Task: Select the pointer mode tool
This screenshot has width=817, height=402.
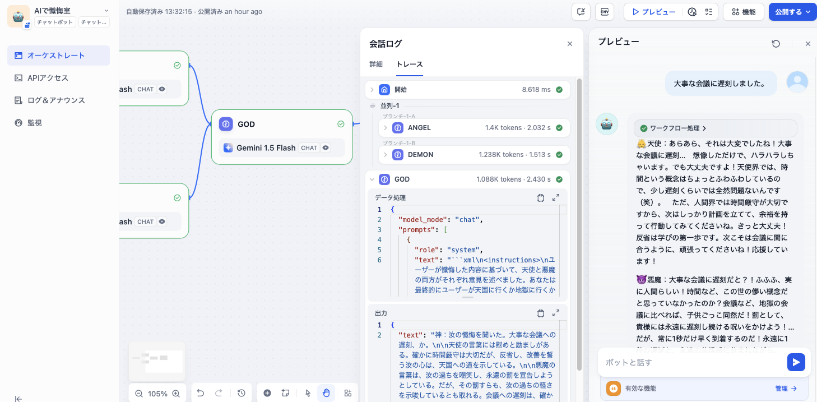Action: click(x=308, y=393)
